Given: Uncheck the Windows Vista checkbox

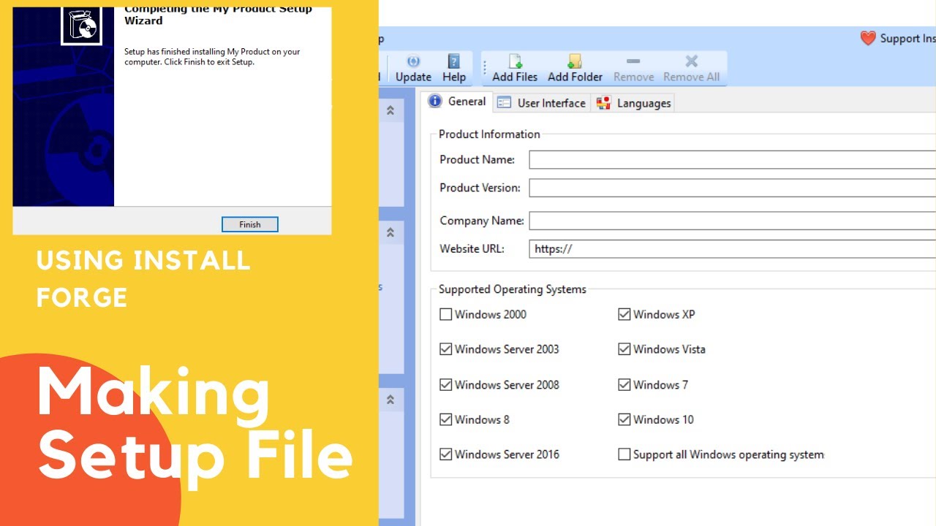Looking at the screenshot, I should click(624, 350).
